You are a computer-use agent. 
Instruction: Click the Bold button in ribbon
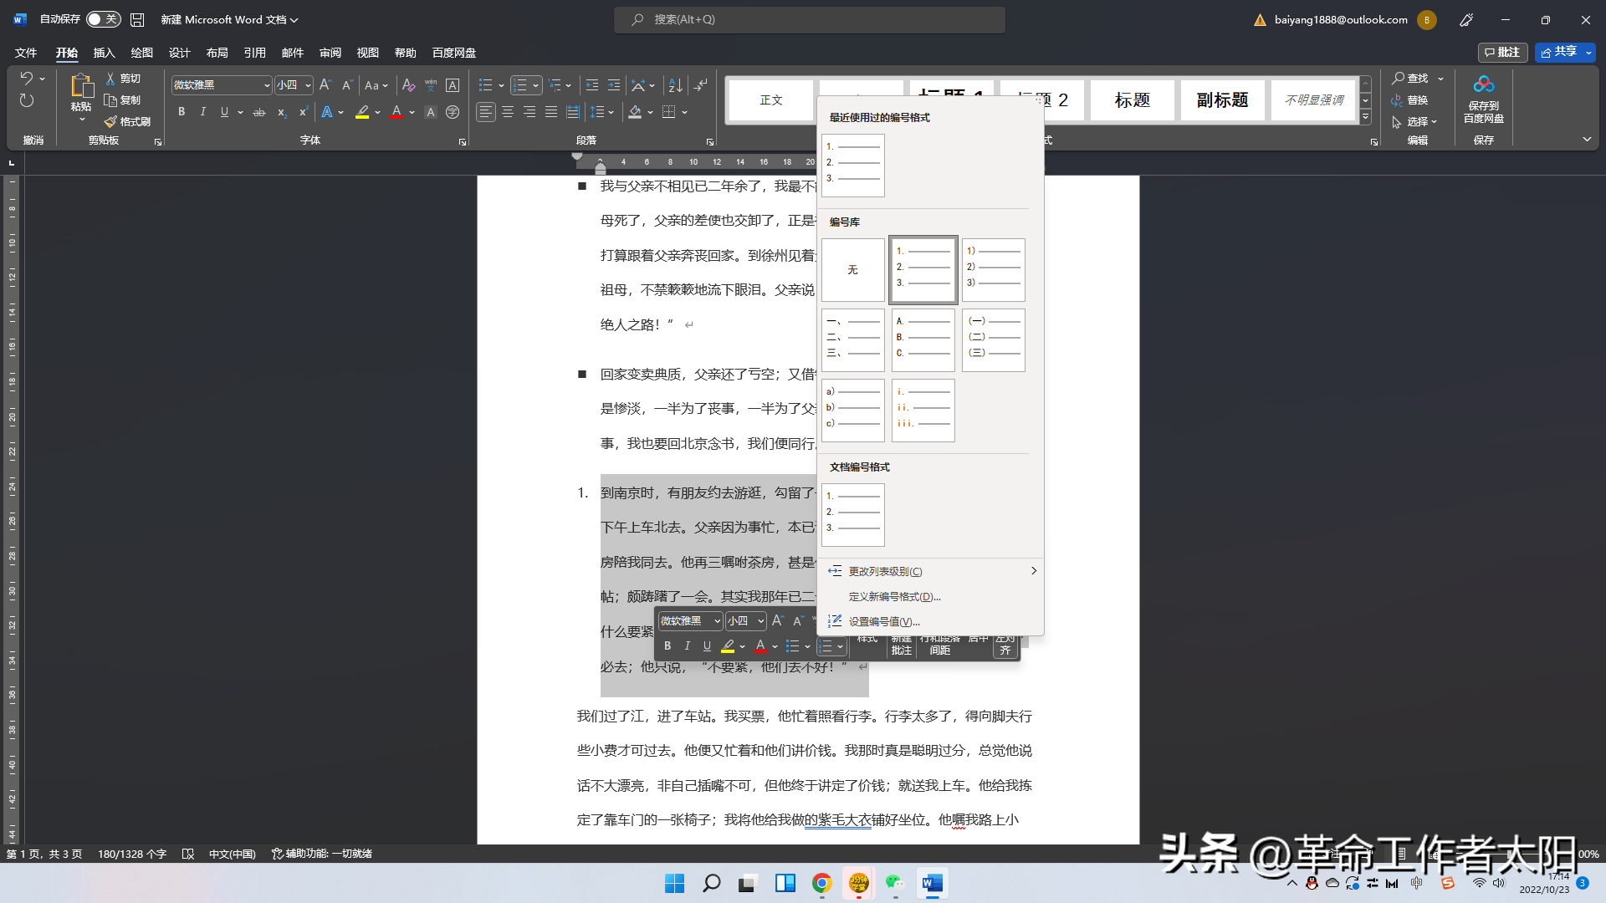(181, 112)
